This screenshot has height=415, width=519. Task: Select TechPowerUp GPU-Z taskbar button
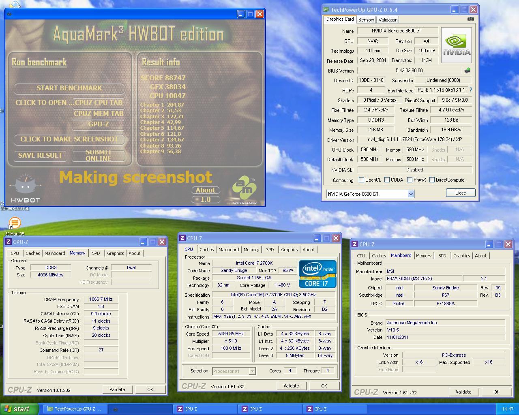coord(75,409)
